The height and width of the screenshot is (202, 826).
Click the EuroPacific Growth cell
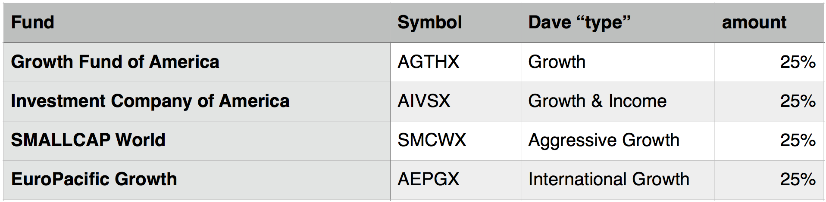[x=197, y=180]
